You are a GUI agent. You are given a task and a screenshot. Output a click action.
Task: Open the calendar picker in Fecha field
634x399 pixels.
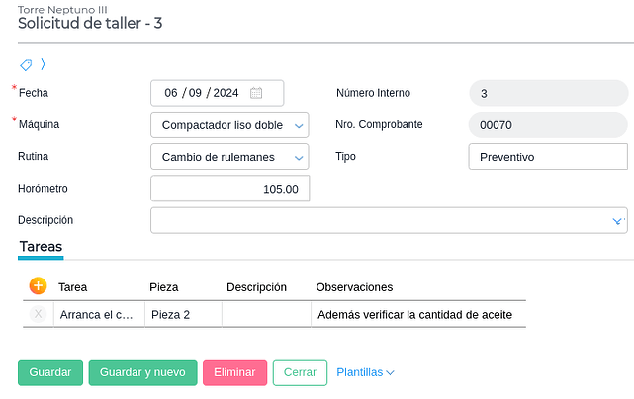(x=256, y=93)
